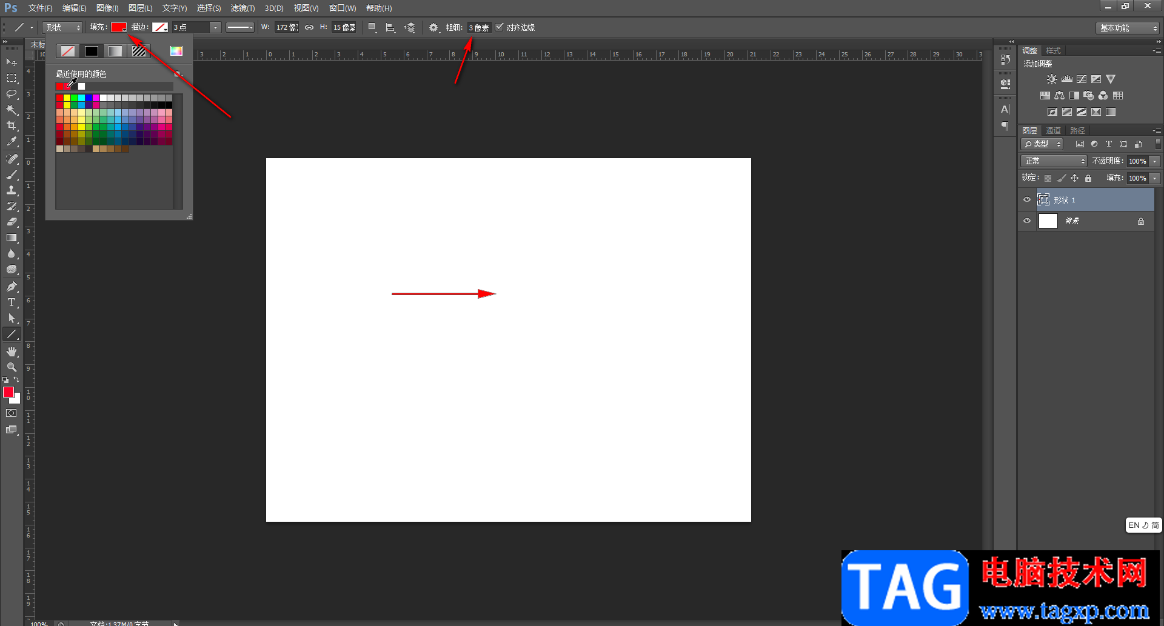Screen dimensions: 1164x626
Task: Toggle lock position icon in Layers panel
Action: (1074, 178)
